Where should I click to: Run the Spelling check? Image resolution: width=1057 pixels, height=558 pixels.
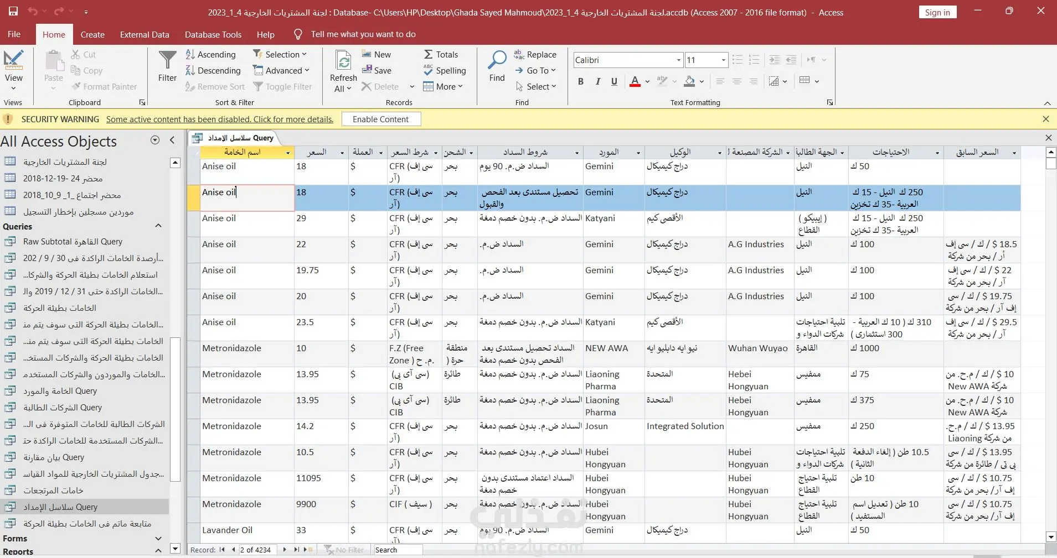(x=445, y=70)
